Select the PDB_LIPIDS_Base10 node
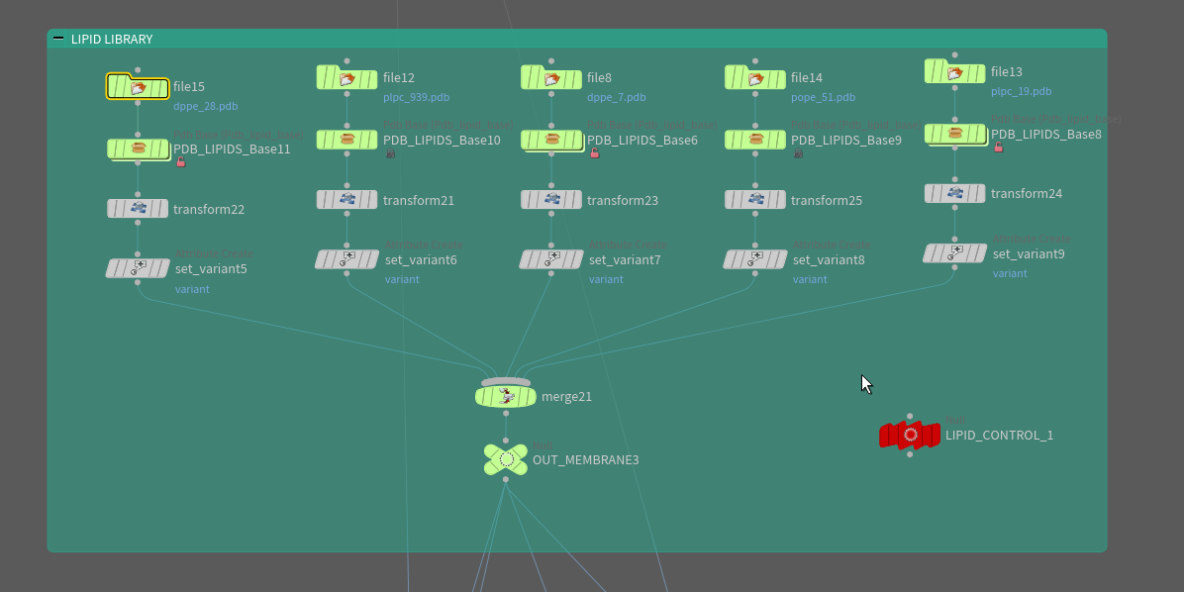The height and width of the screenshot is (592, 1184). click(x=346, y=140)
